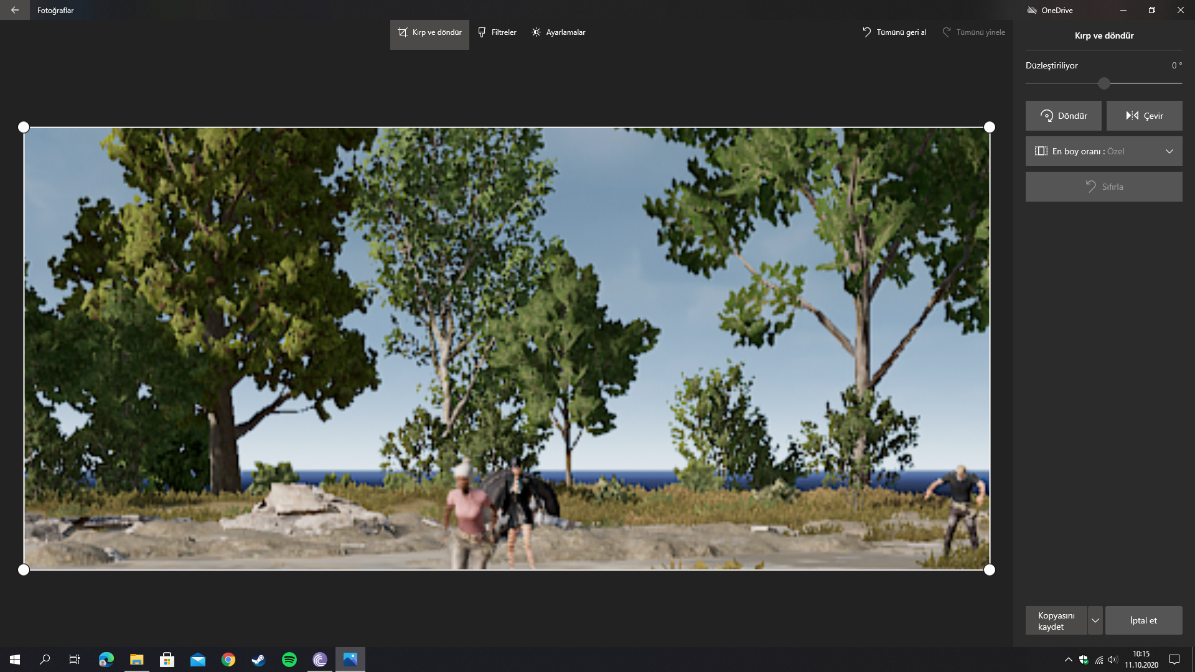Click the OneDrive status icon
Viewport: 1195px width, 672px height.
click(x=1032, y=10)
